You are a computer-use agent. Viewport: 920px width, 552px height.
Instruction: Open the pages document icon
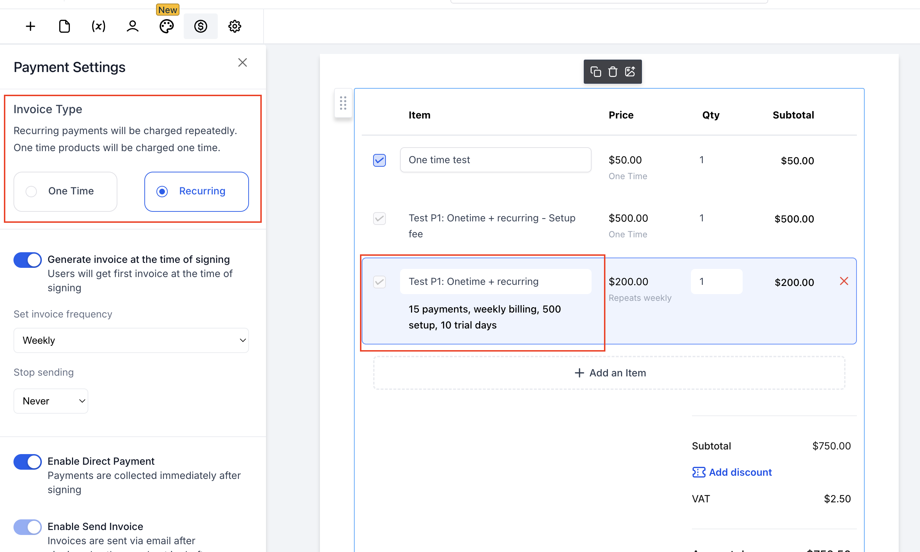click(x=64, y=26)
